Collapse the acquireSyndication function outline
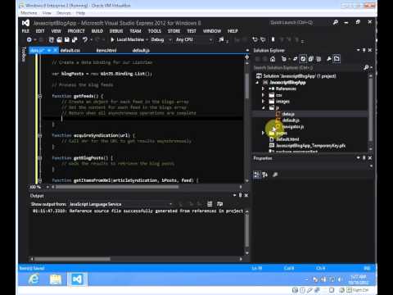Viewport: 393px width, 295px height. tap(40, 135)
